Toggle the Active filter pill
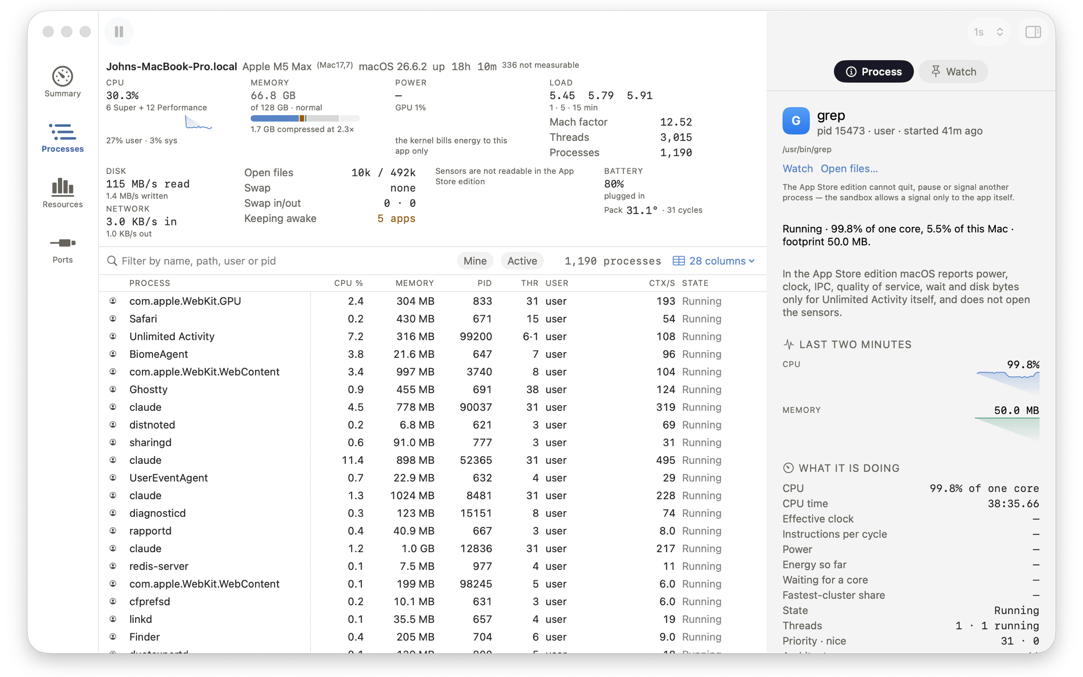1083x677 pixels. tap(522, 261)
